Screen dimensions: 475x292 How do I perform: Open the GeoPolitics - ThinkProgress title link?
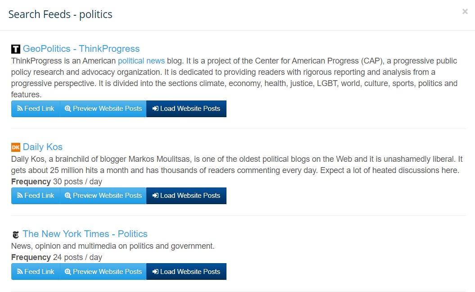coord(81,49)
